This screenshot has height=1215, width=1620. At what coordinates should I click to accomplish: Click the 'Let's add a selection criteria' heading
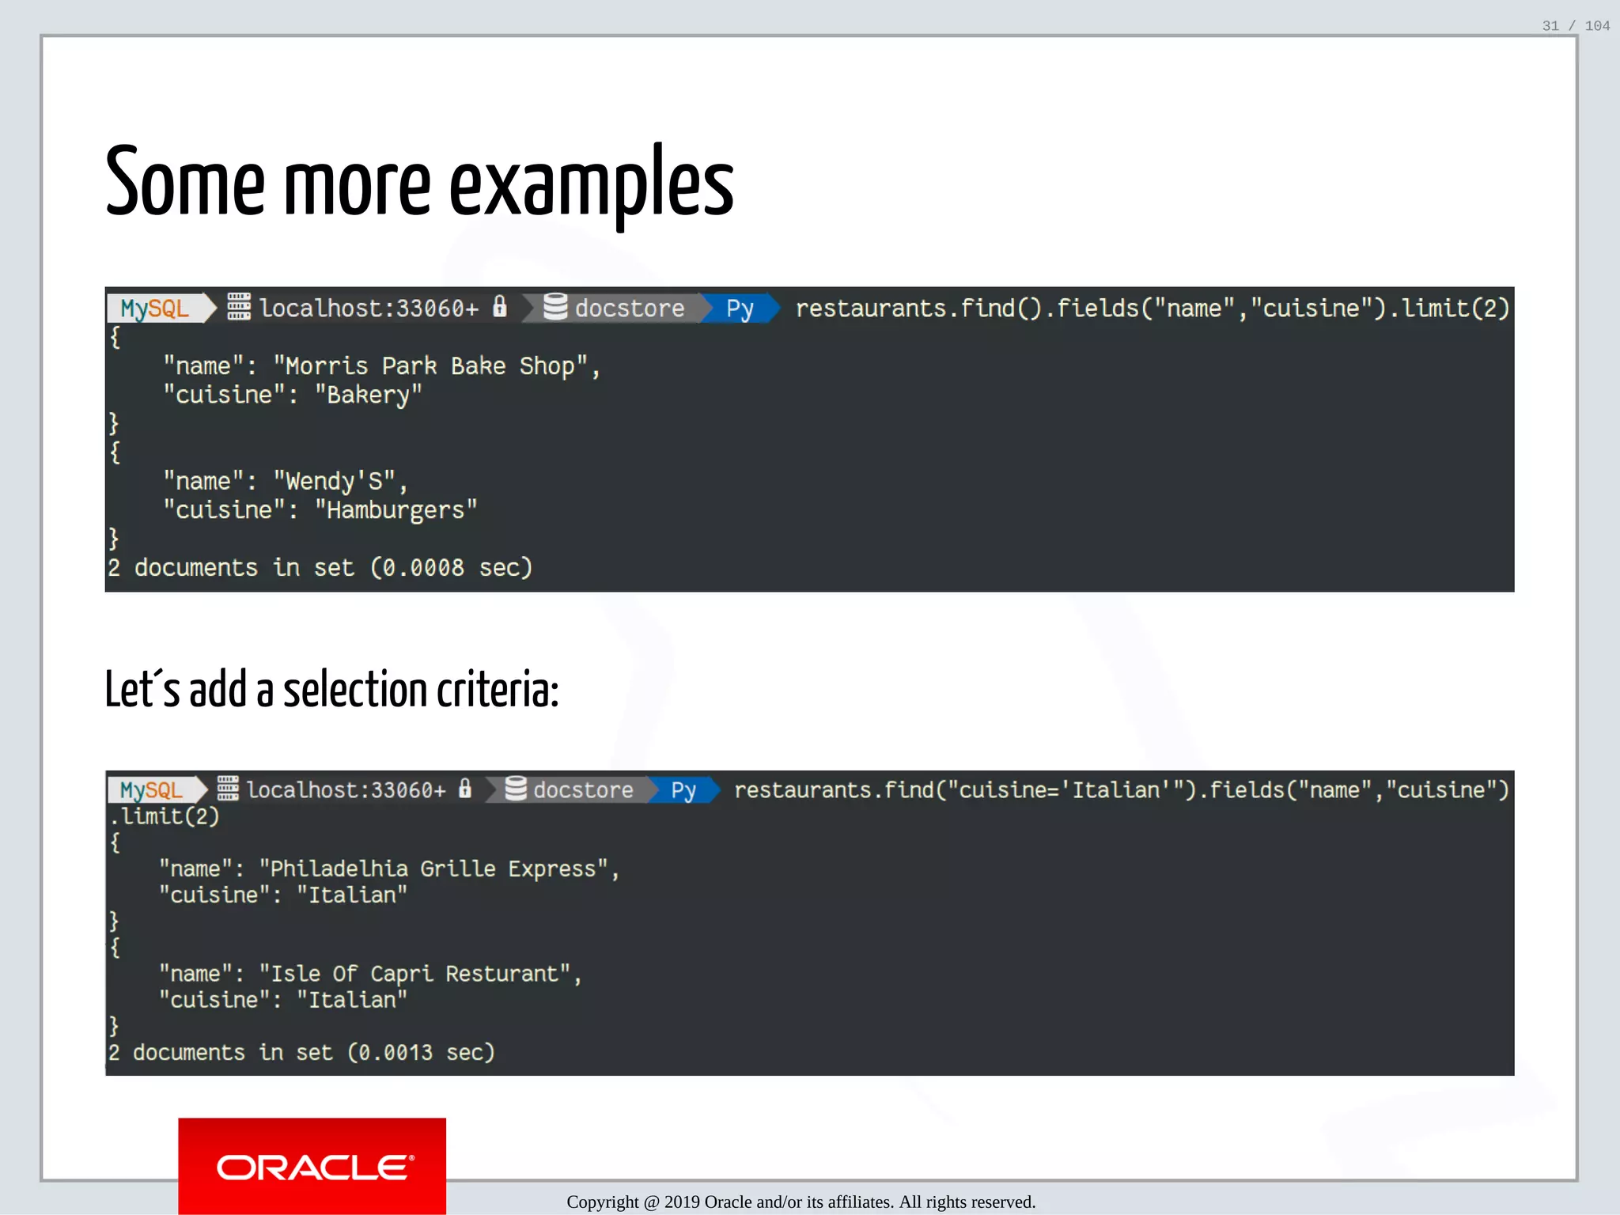pos(332,690)
